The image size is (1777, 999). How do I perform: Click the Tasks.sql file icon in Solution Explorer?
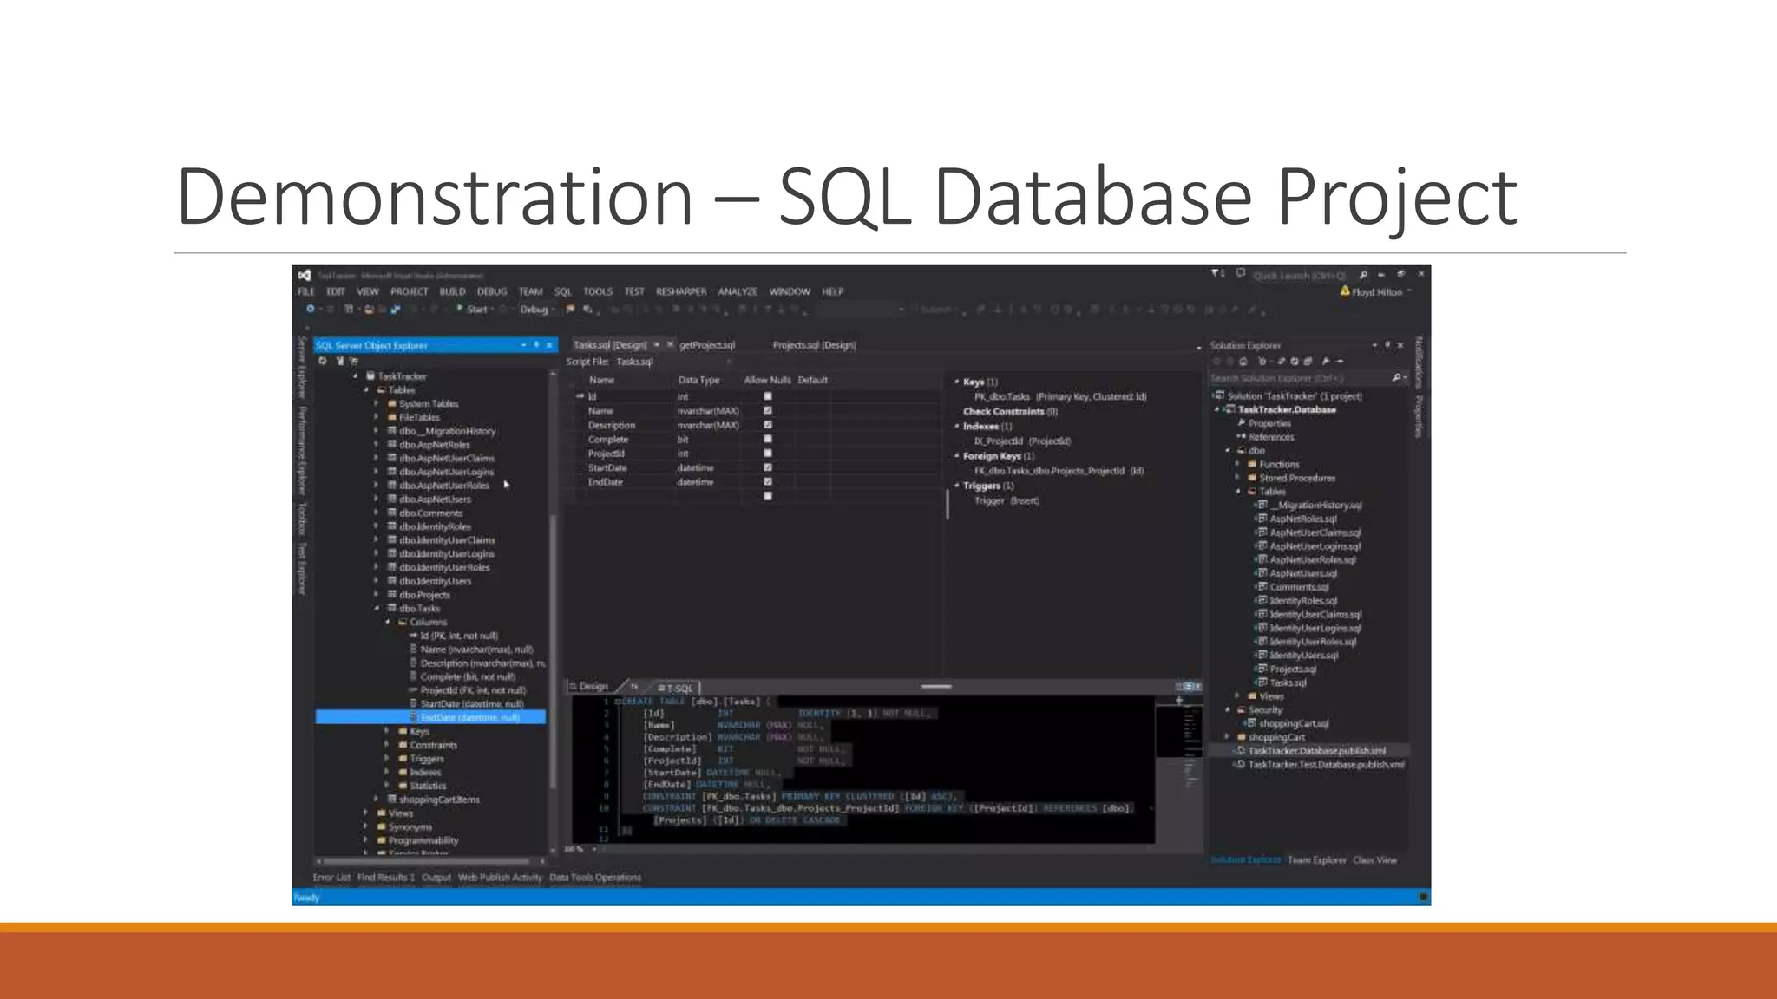pyautogui.click(x=1262, y=682)
